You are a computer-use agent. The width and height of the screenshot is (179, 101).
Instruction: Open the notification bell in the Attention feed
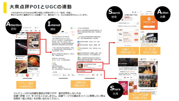(x=36, y=28)
